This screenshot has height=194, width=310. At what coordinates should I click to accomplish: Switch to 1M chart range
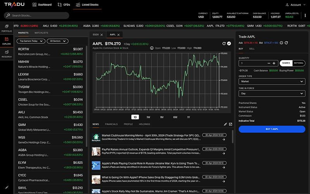point(162,117)
